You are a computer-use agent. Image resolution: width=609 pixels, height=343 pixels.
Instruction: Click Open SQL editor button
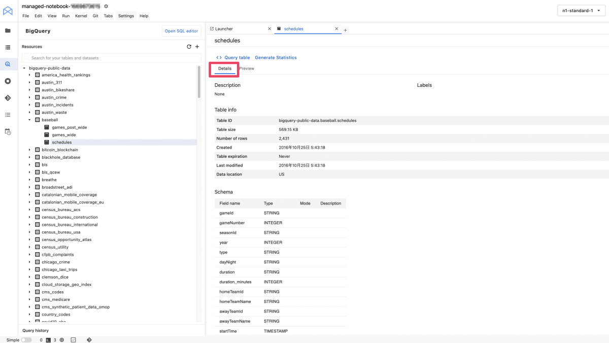click(x=182, y=31)
